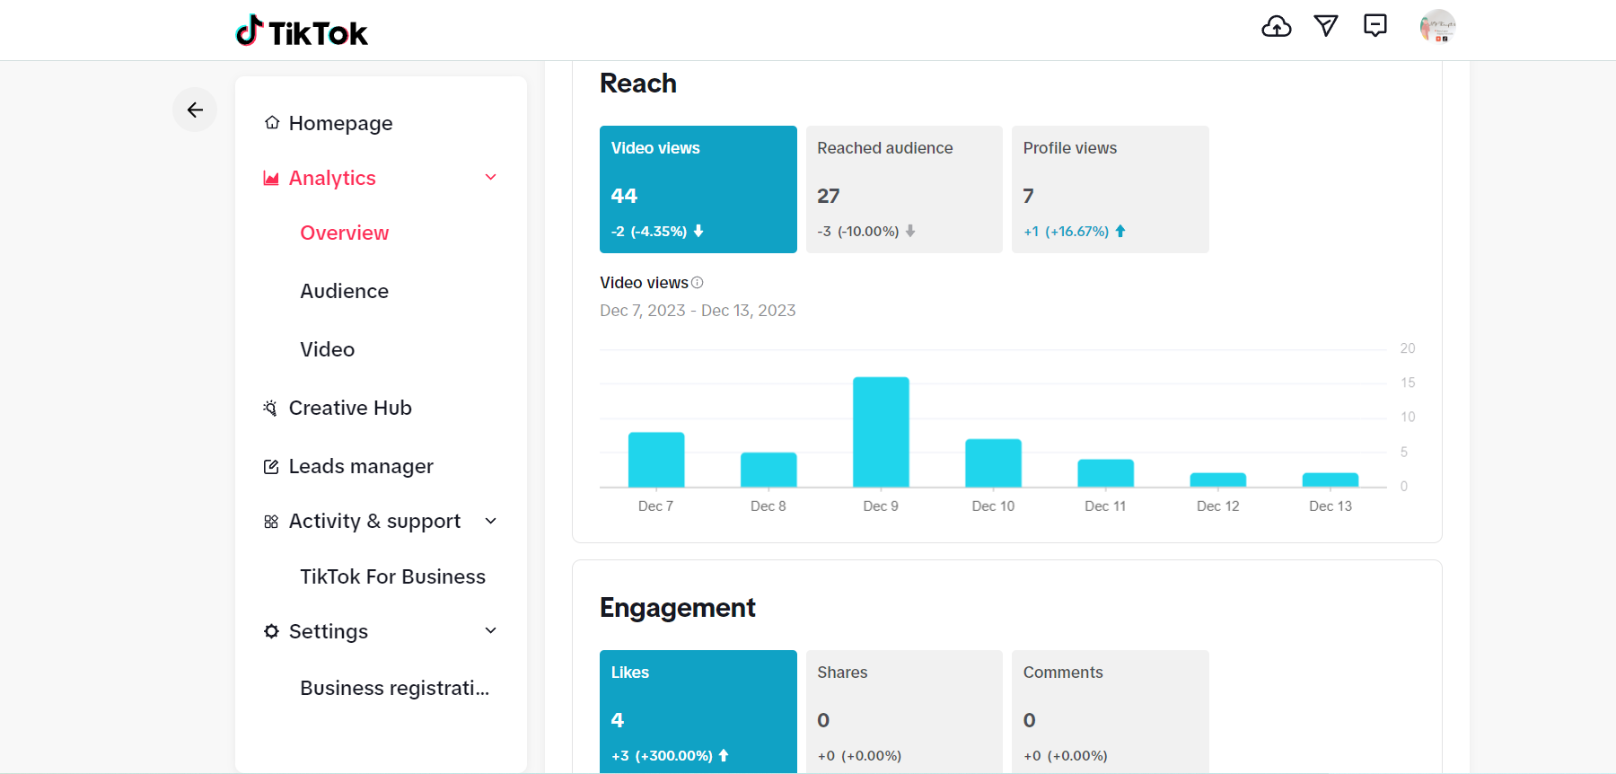Select the Shares engagement card
This screenshot has width=1616, height=774.
[904, 711]
